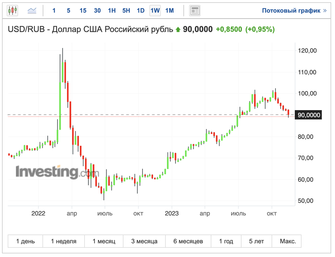The height and width of the screenshot is (257, 335).
Task: Click the +0,8500 change value
Action: pyautogui.click(x=229, y=29)
